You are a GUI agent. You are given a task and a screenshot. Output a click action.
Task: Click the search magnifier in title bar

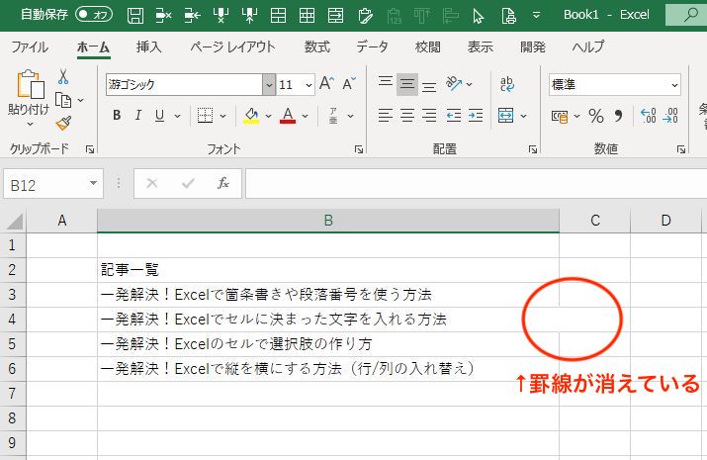pos(690,15)
